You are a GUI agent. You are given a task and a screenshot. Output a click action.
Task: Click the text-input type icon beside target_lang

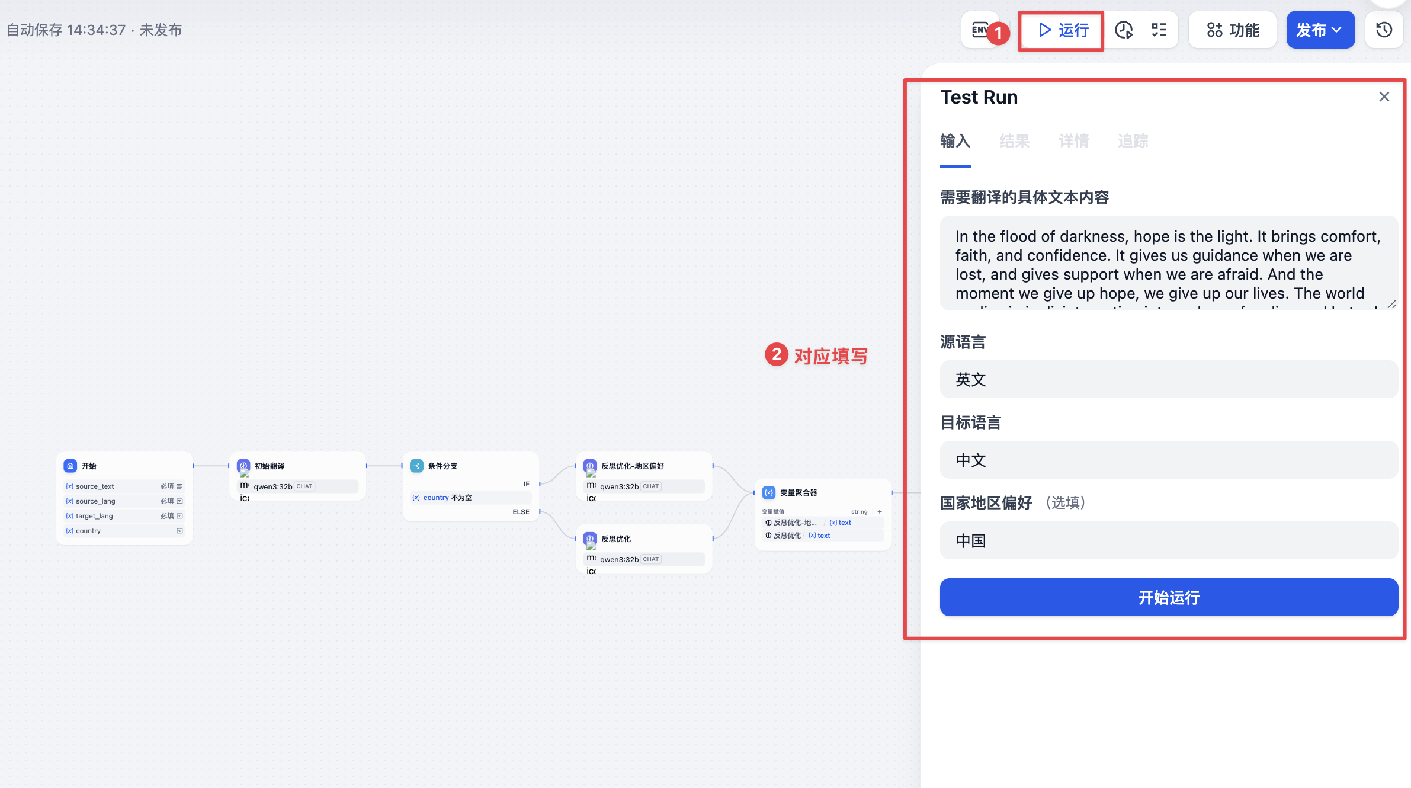[179, 516]
